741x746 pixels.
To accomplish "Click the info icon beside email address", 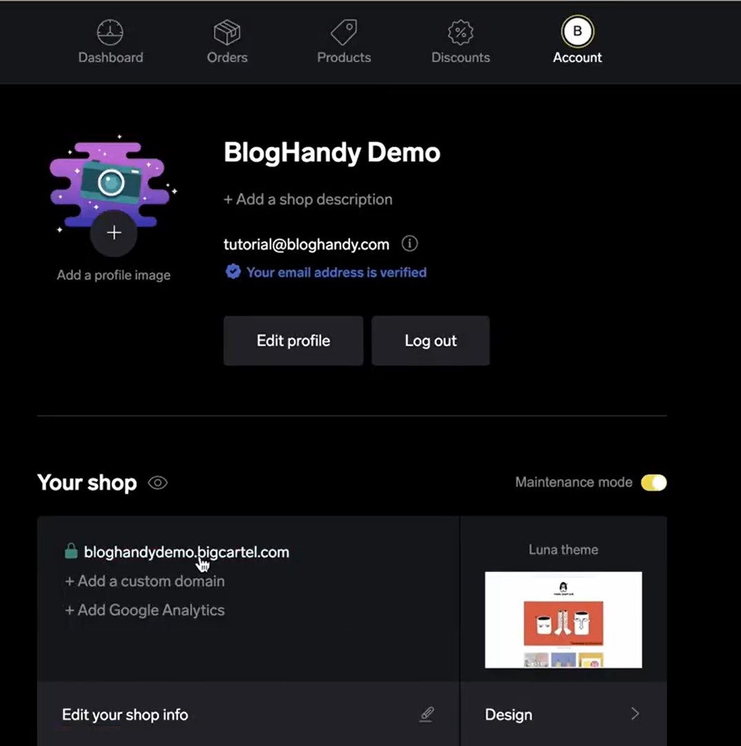I will tap(410, 244).
